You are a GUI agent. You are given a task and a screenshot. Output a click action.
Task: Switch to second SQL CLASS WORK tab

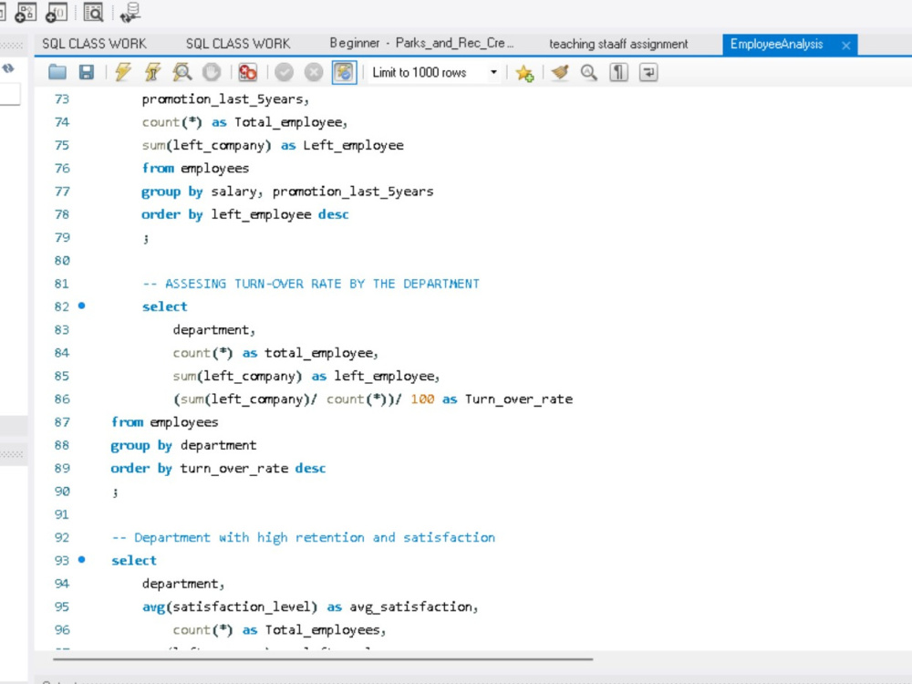[x=238, y=44]
